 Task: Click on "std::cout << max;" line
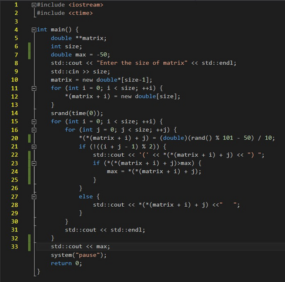tap(81, 246)
